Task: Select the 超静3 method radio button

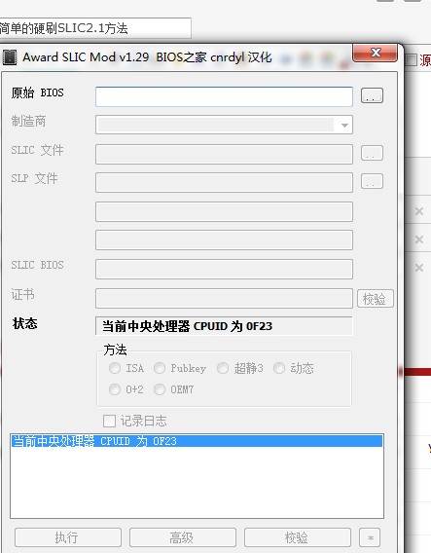Action: [x=223, y=368]
